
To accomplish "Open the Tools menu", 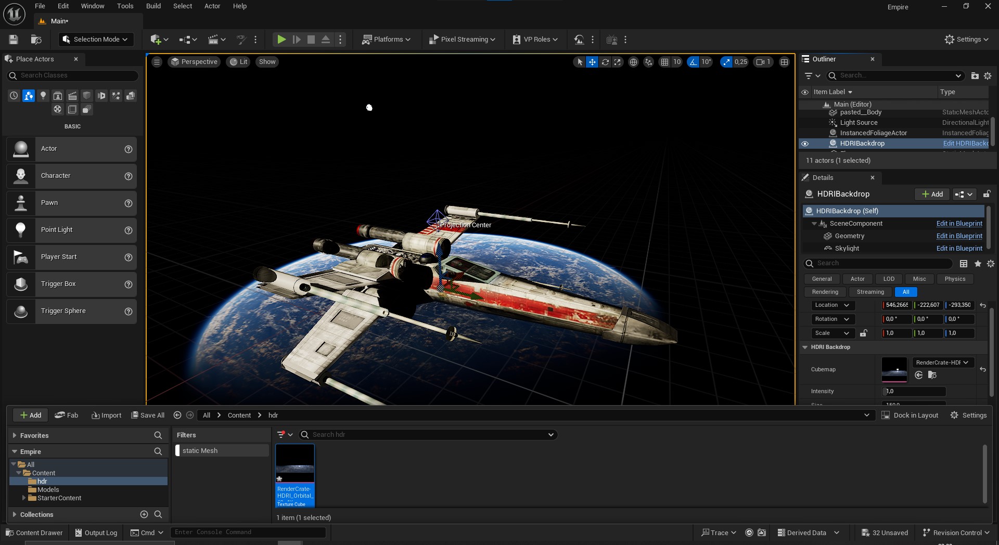I will [125, 6].
